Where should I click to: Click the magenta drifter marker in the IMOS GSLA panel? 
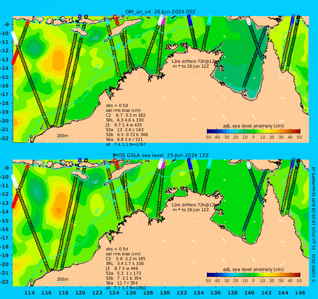(179, 206)
